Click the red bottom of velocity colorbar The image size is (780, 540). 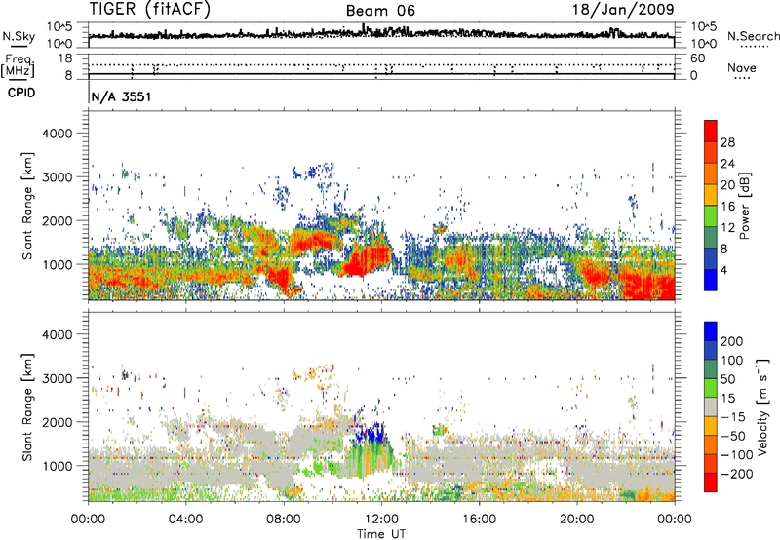click(x=711, y=482)
